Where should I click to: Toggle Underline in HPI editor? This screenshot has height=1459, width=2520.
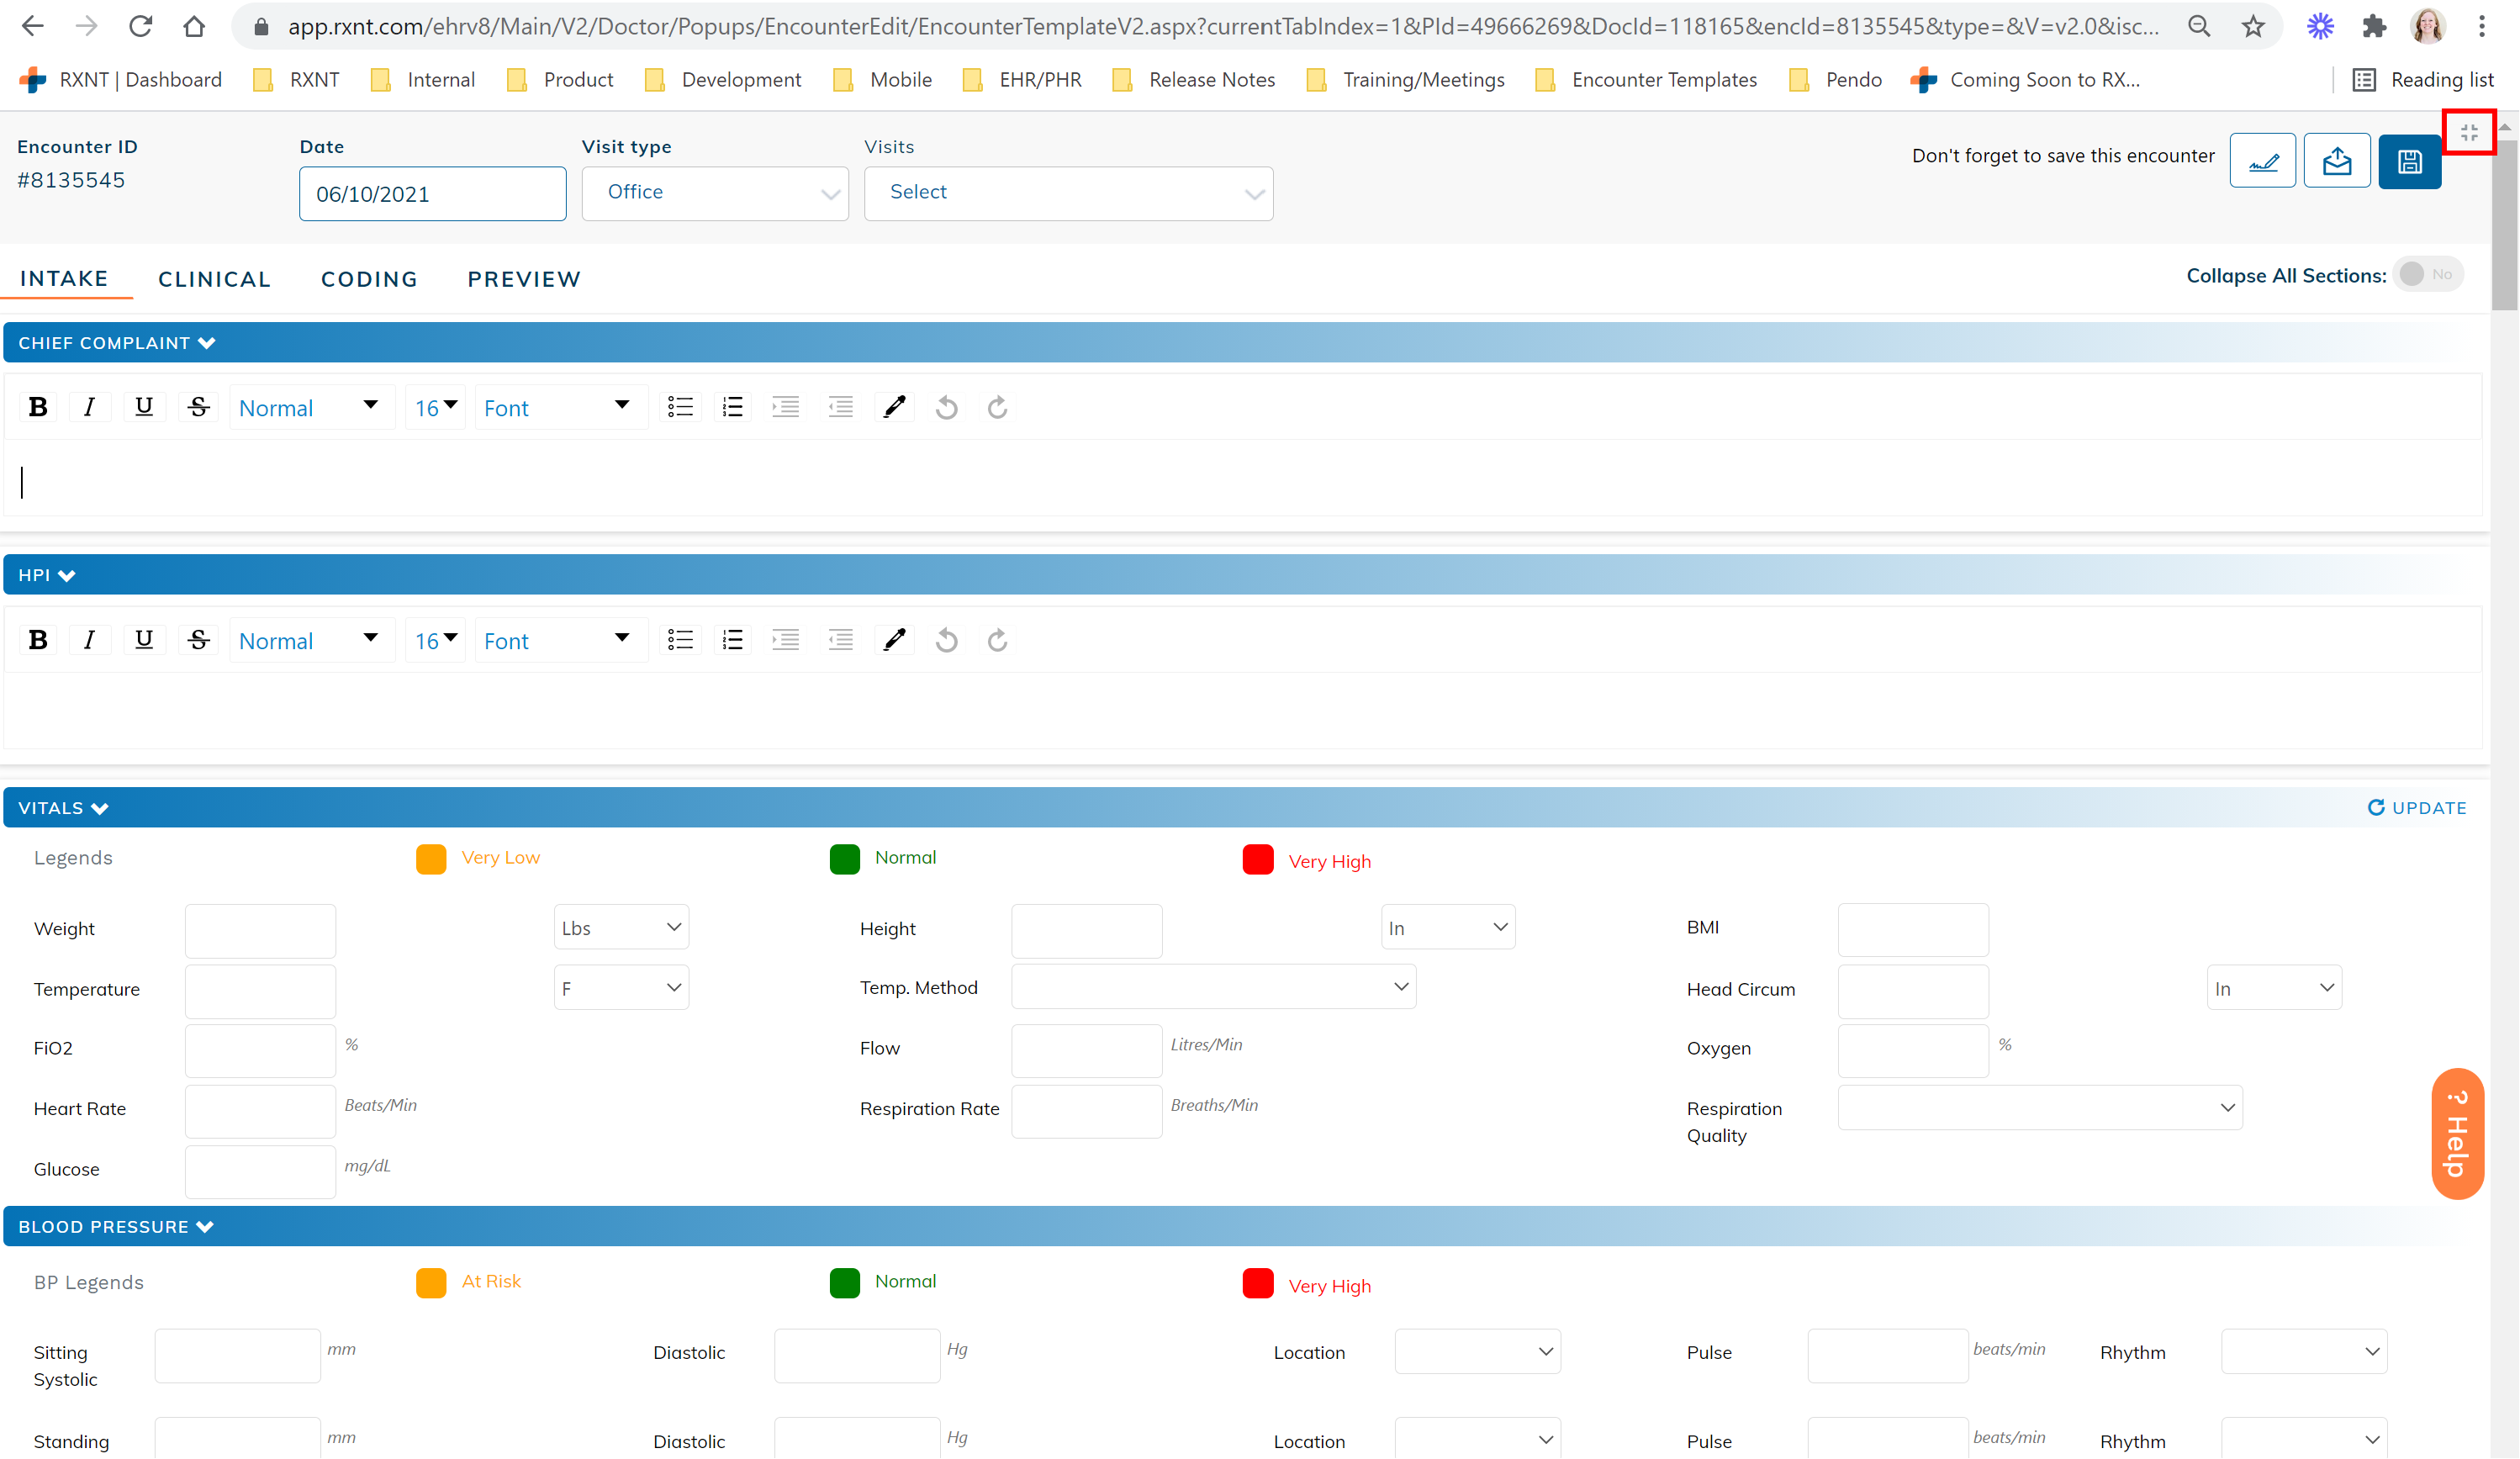[x=144, y=640]
